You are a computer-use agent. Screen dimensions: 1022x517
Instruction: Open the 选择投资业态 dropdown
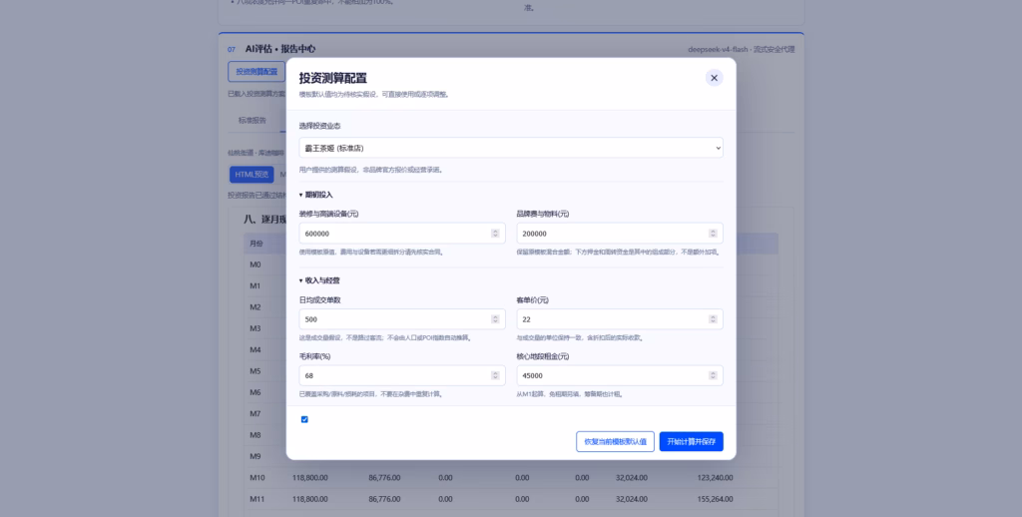click(x=511, y=148)
